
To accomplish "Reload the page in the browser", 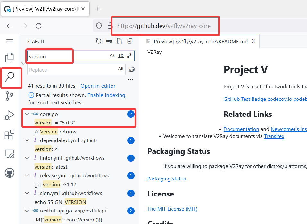I will (x=38, y=26).
